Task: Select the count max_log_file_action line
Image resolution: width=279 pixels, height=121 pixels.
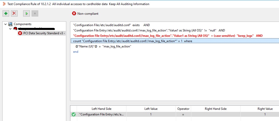Action: (132, 41)
